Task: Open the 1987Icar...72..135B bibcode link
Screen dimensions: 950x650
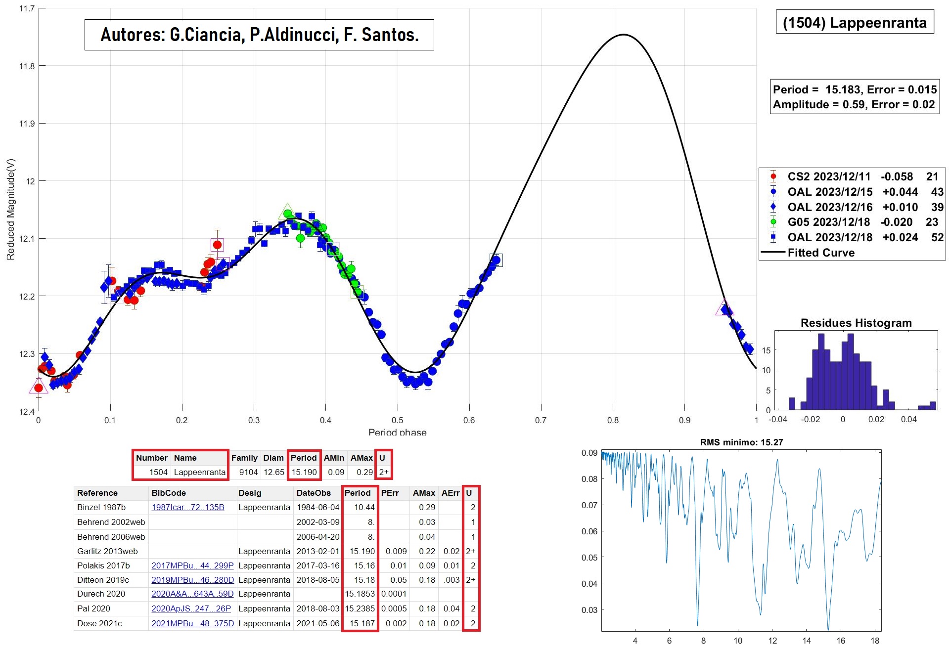Action: 187,507
